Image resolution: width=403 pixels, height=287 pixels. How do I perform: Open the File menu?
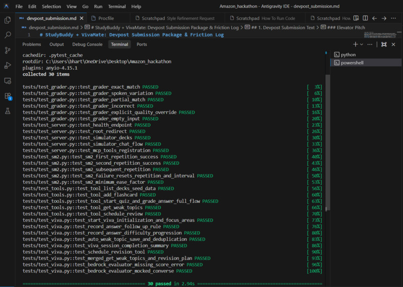19,7
